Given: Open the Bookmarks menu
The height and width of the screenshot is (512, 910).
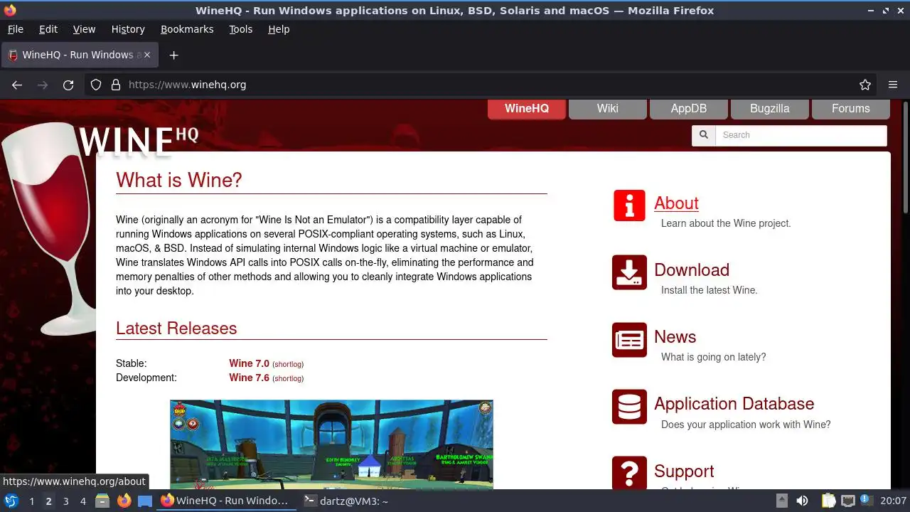Looking at the screenshot, I should pyautogui.click(x=187, y=29).
